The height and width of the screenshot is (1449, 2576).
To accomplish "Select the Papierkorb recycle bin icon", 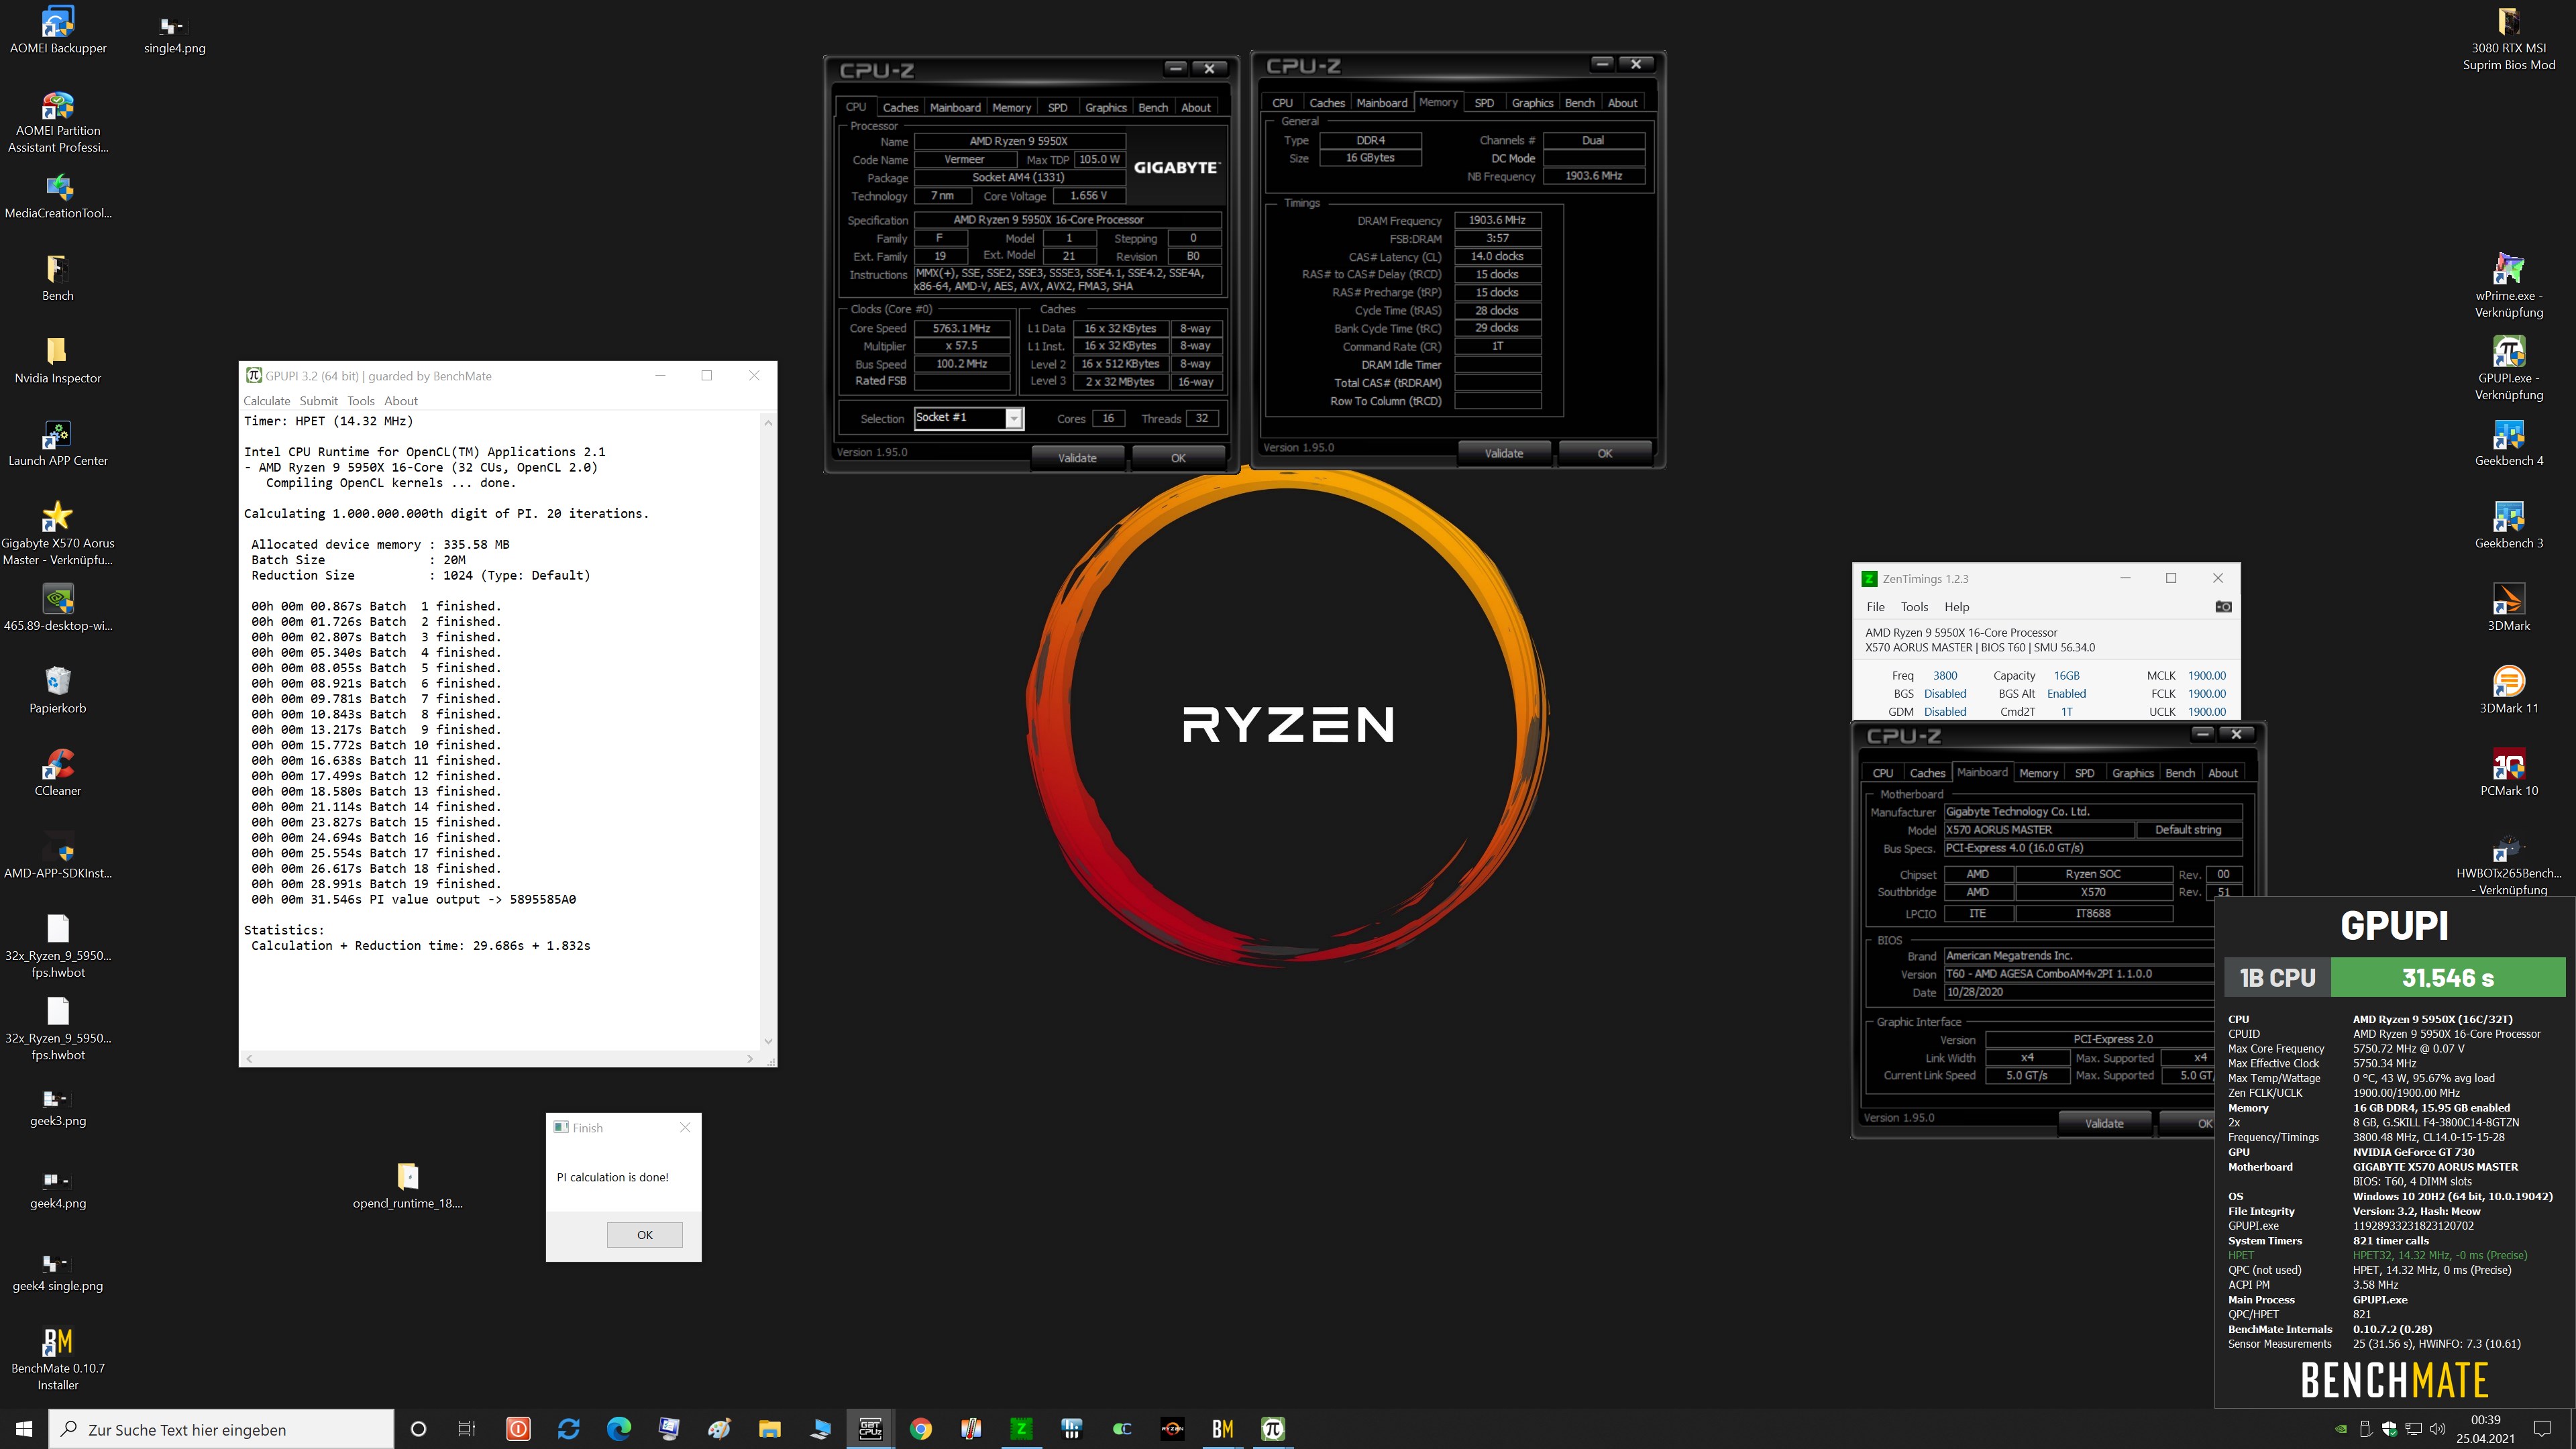I will (x=58, y=690).
